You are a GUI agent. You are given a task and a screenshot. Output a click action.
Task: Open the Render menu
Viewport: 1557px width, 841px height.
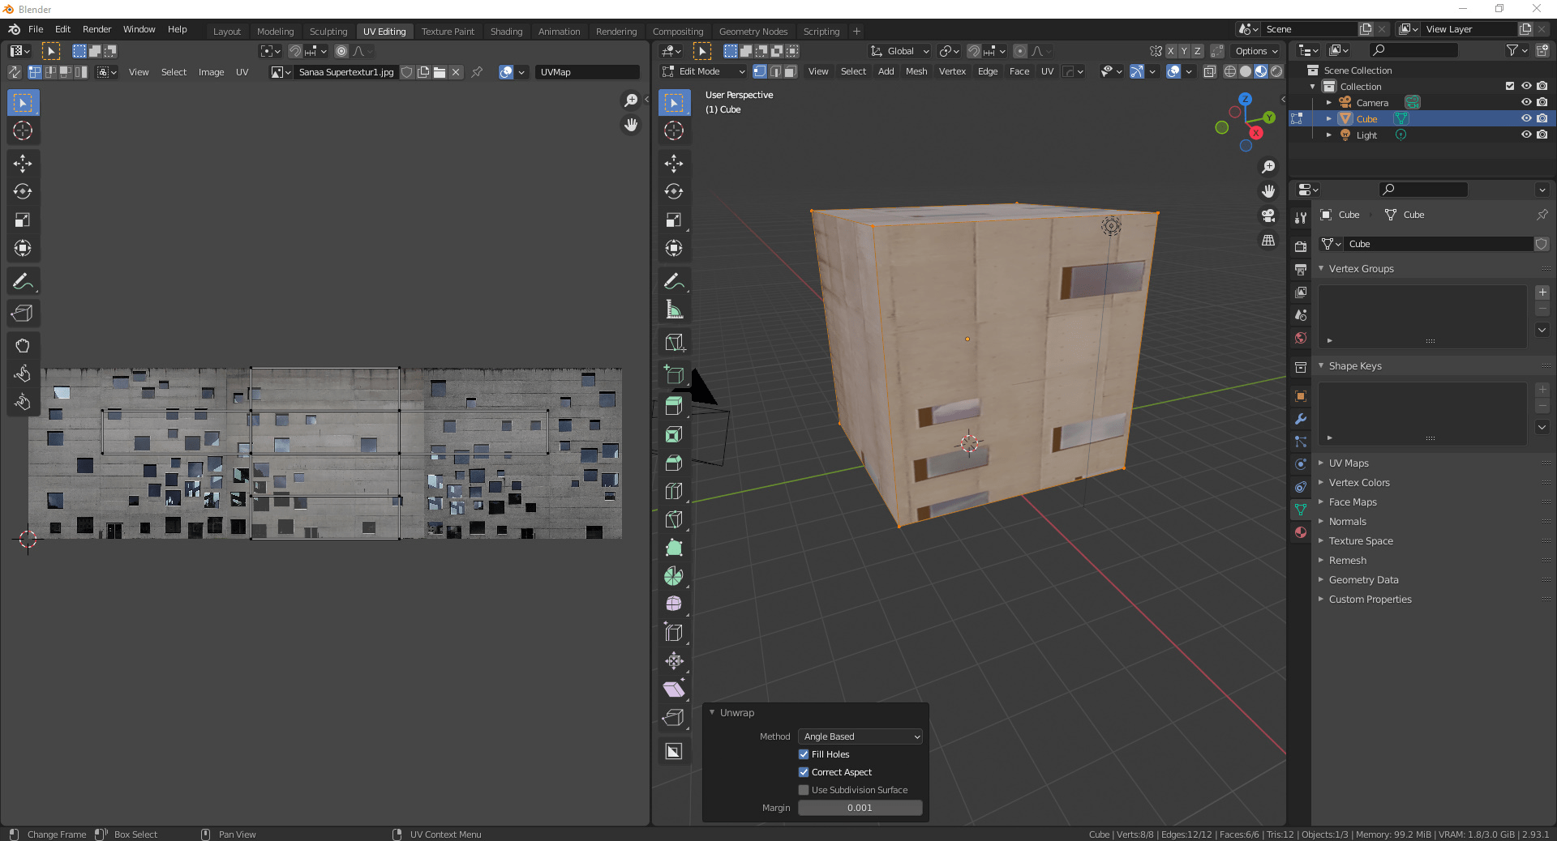click(97, 29)
